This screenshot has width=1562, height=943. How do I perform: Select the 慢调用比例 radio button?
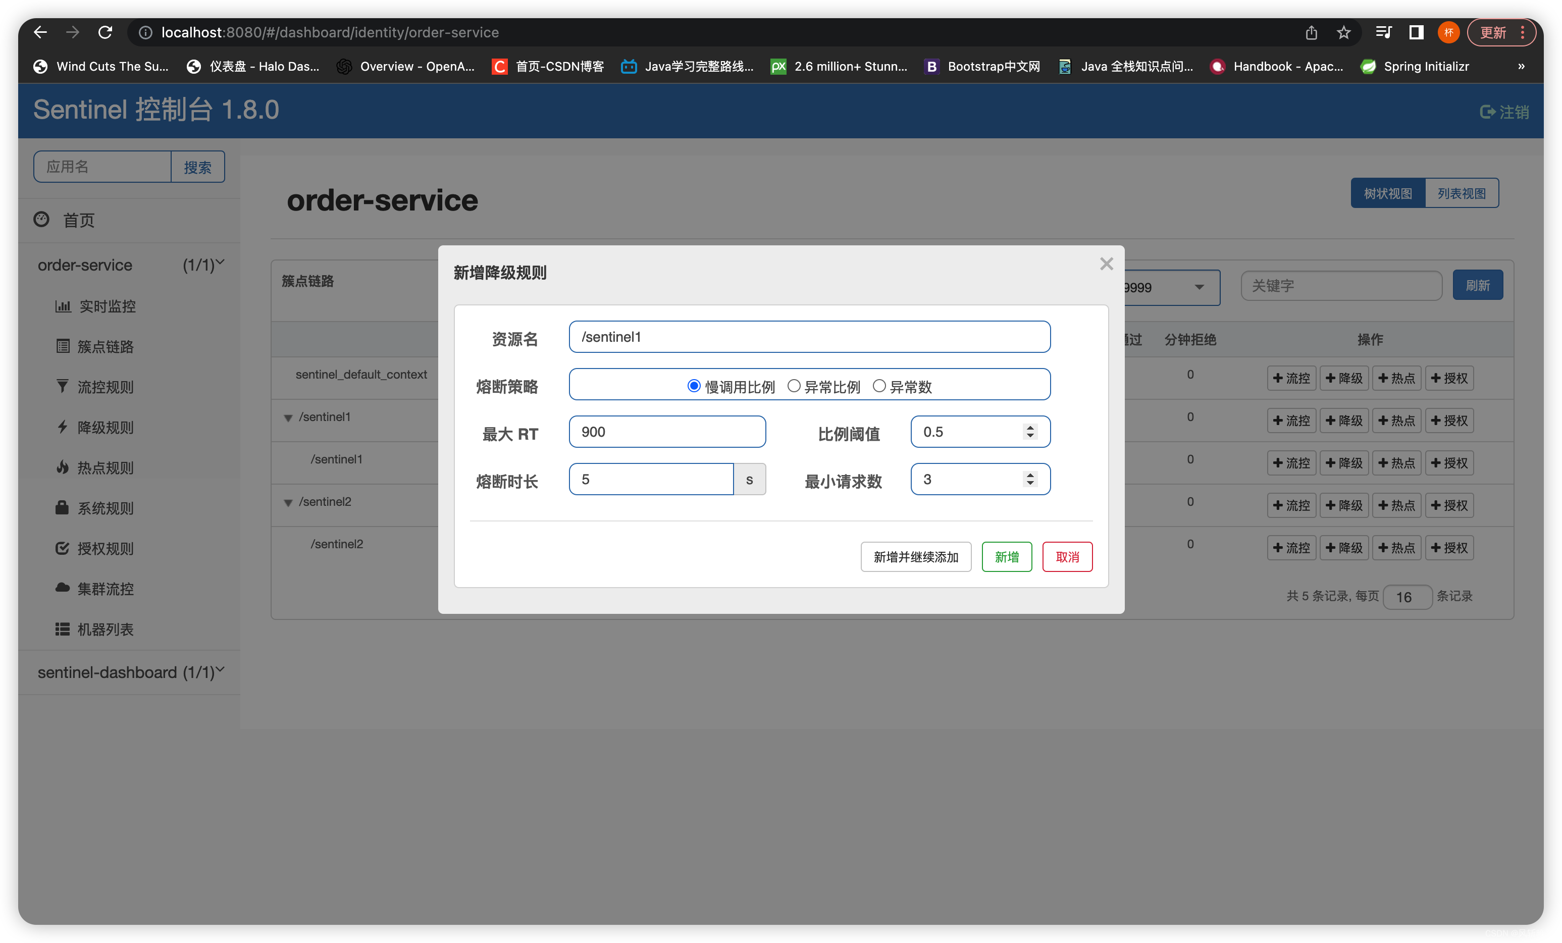point(694,386)
